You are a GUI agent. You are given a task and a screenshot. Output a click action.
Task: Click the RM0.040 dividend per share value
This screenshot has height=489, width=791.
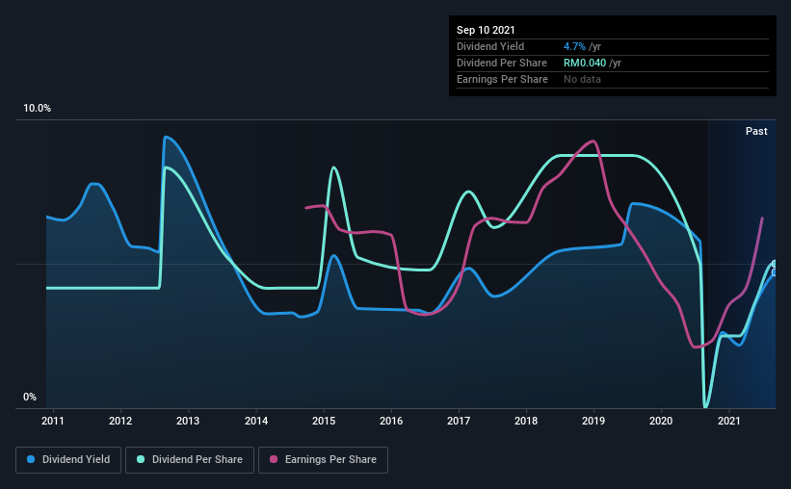(x=585, y=63)
